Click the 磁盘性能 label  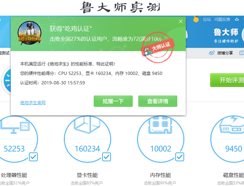point(233,175)
